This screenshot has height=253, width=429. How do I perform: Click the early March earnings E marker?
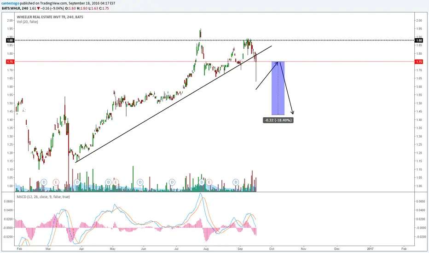click(x=56, y=182)
